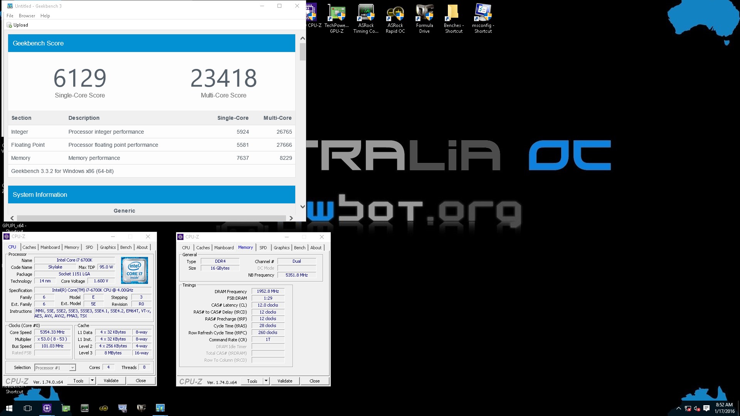The width and height of the screenshot is (740, 416).
Task: Open the volume tray icon
Action: click(697, 408)
